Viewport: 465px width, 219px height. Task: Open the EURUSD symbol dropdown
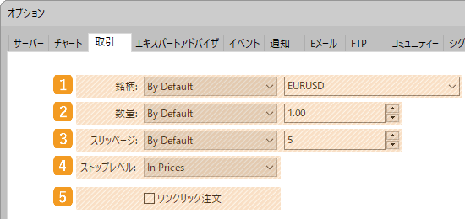[x=372, y=87]
